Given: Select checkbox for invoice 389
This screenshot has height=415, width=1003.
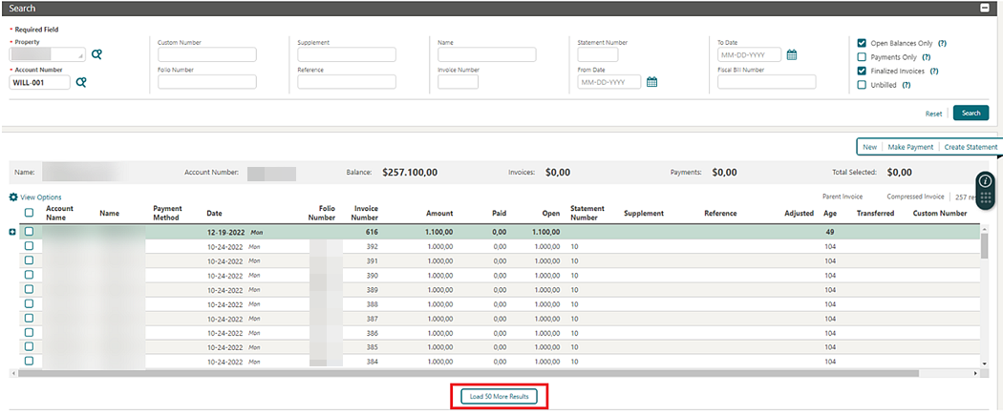Looking at the screenshot, I should pyautogui.click(x=29, y=289).
